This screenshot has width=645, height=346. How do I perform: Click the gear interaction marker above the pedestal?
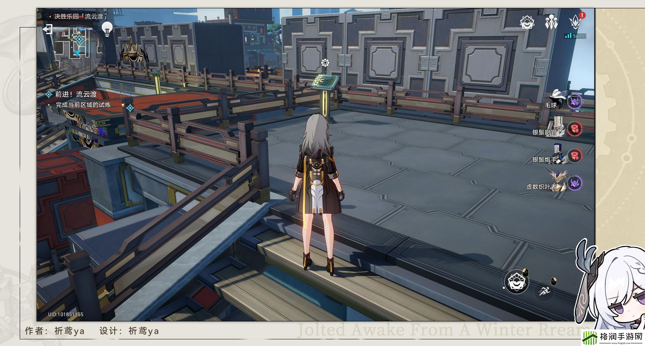point(325,63)
